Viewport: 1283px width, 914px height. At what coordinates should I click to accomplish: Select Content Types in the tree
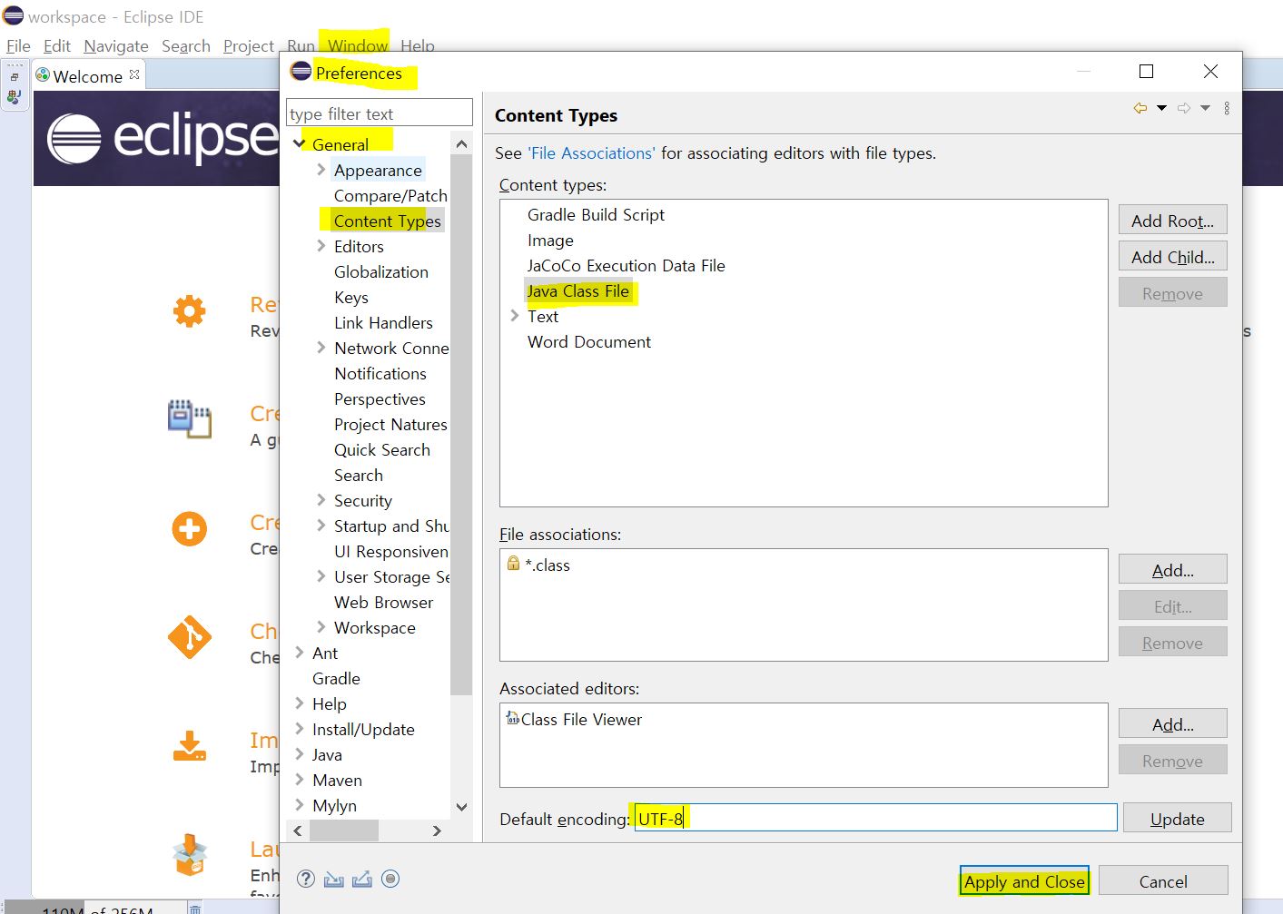(387, 221)
